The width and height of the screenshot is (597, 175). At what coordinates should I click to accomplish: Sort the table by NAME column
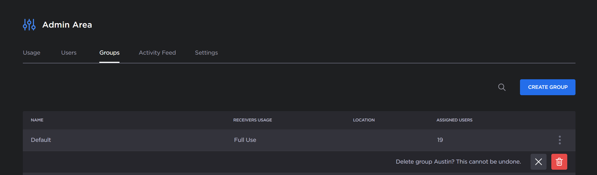(37, 120)
